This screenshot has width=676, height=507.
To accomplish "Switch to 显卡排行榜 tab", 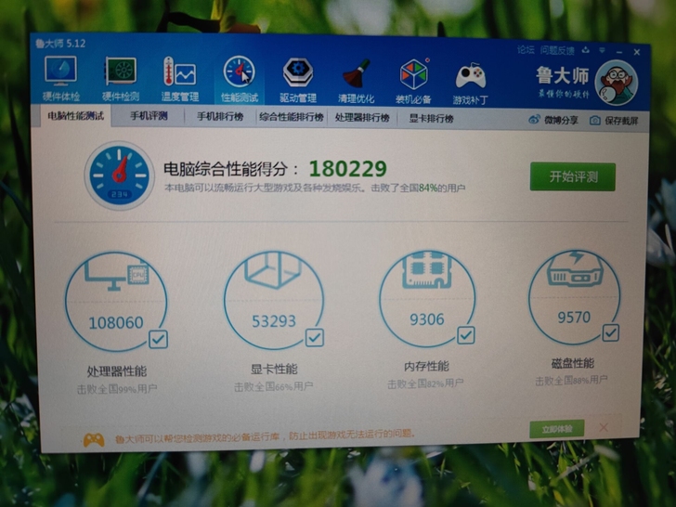I will coord(431,119).
